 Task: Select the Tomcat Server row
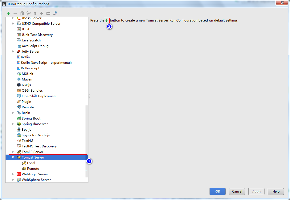tap(47, 158)
